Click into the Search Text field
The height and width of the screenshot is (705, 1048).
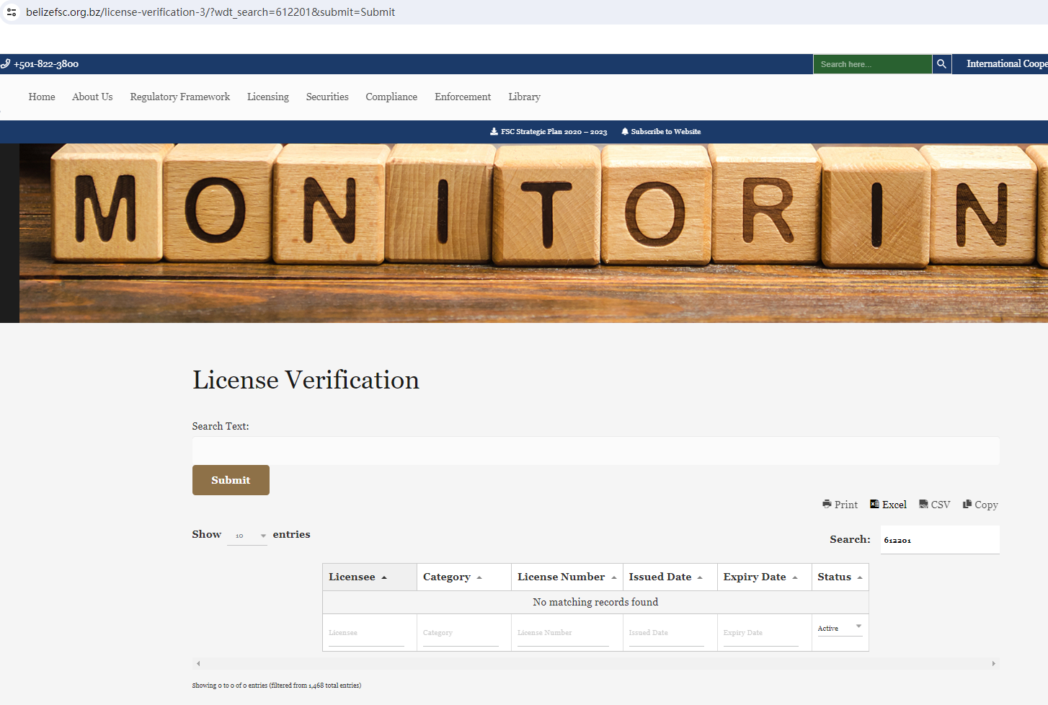point(595,451)
